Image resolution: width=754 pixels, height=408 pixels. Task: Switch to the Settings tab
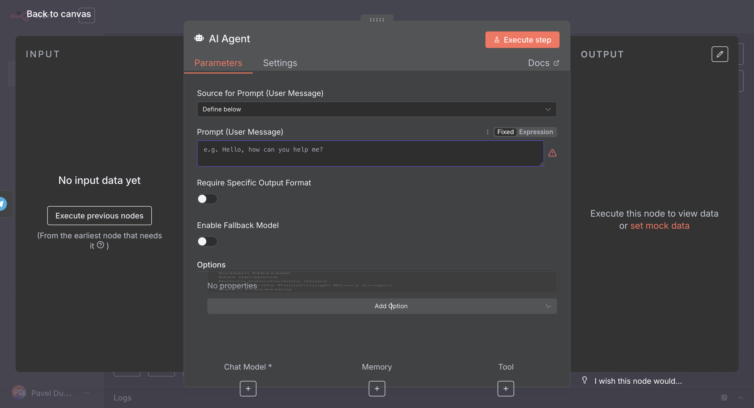click(x=280, y=63)
